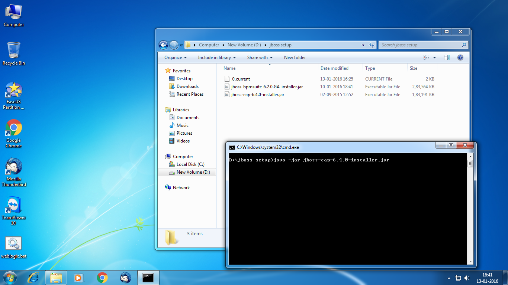The image size is (508, 285).
Task: Switch to cmd.exe taskbar button
Action: (x=148, y=278)
